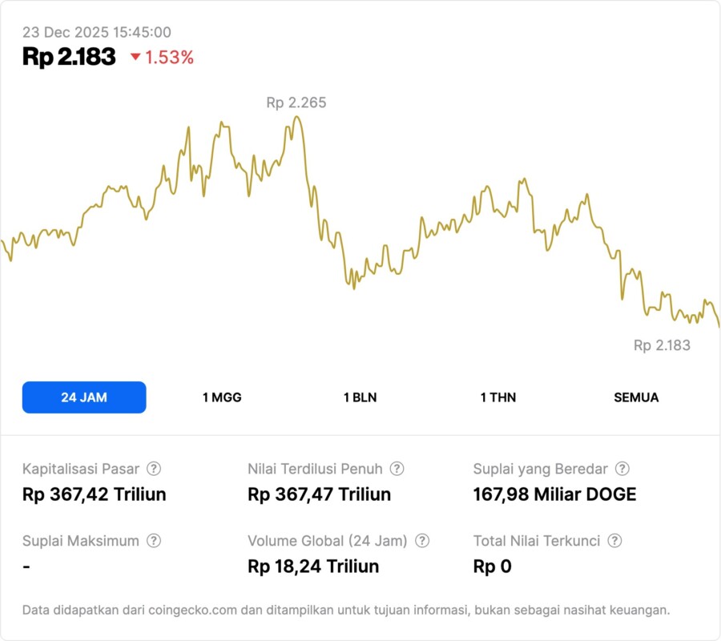This screenshot has width=721, height=641.
Task: Click the coingecko.com disclaimer text
Action: (346, 610)
